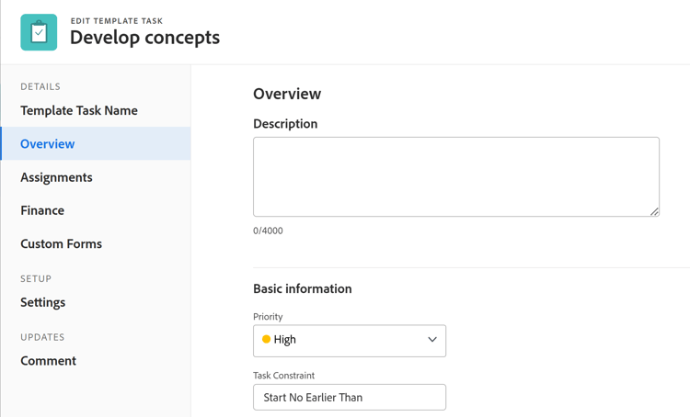
Task: Switch to Custom Forms
Action: (x=61, y=243)
